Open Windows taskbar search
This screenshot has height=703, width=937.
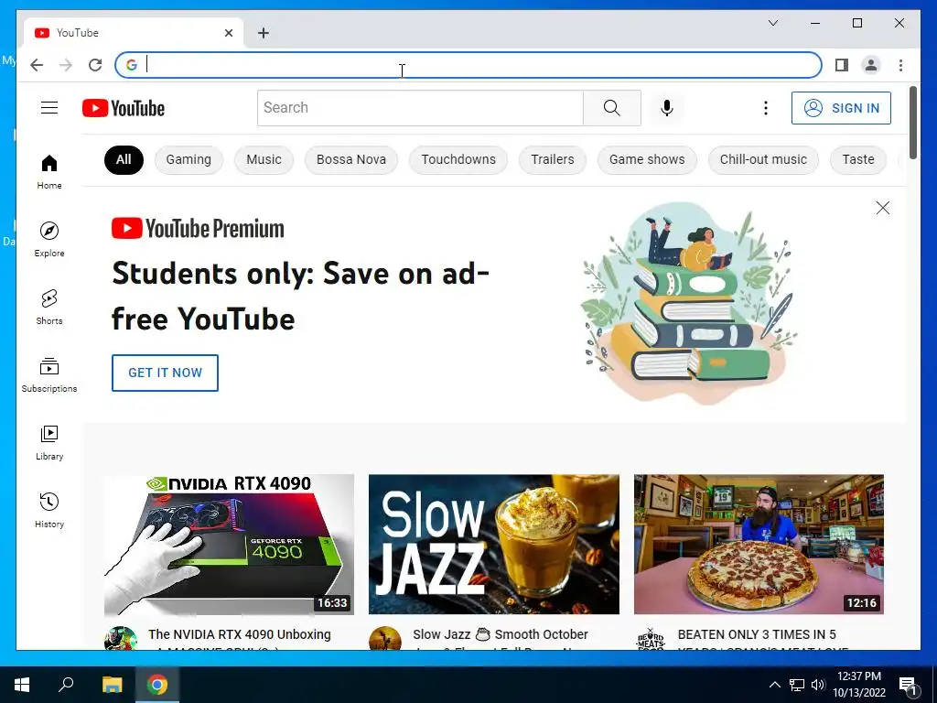[66, 685]
